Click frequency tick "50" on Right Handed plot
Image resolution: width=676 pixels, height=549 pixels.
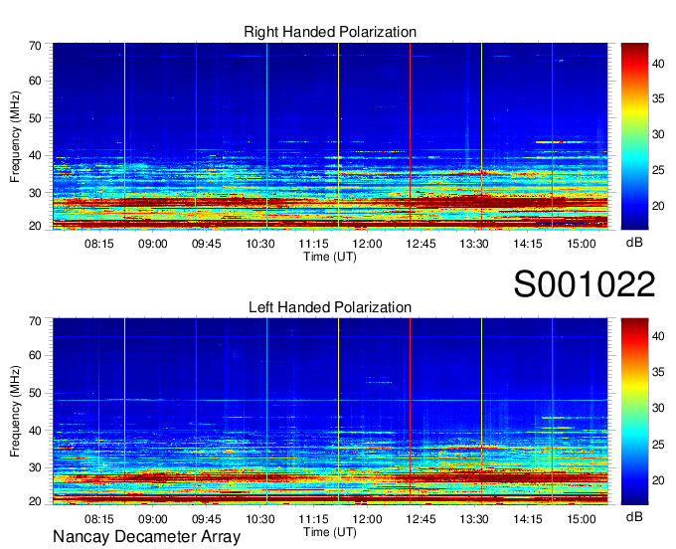coord(35,118)
